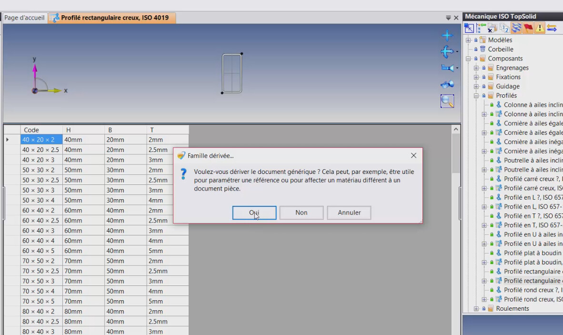563x335 pixels.
Task: Expand the Engrenages folder
Action: (476, 68)
